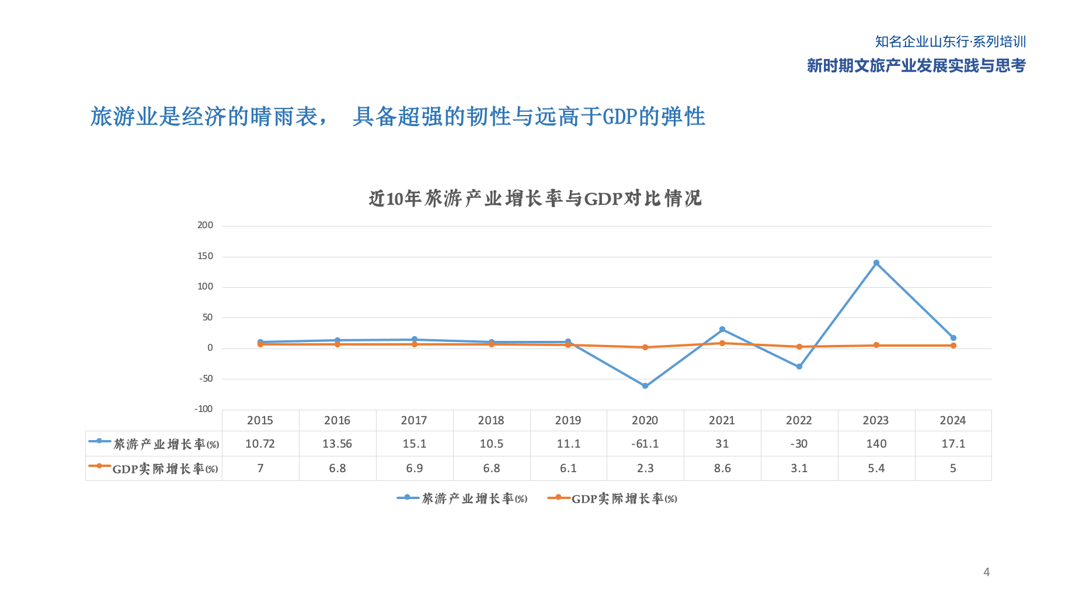Select the 2021 data point on blue line
1072x600 pixels.
point(722,329)
